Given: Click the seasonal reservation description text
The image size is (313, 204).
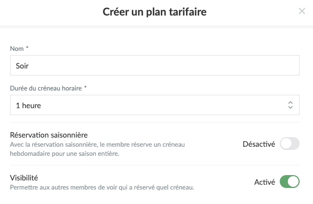Looking at the screenshot, I should (x=97, y=149).
